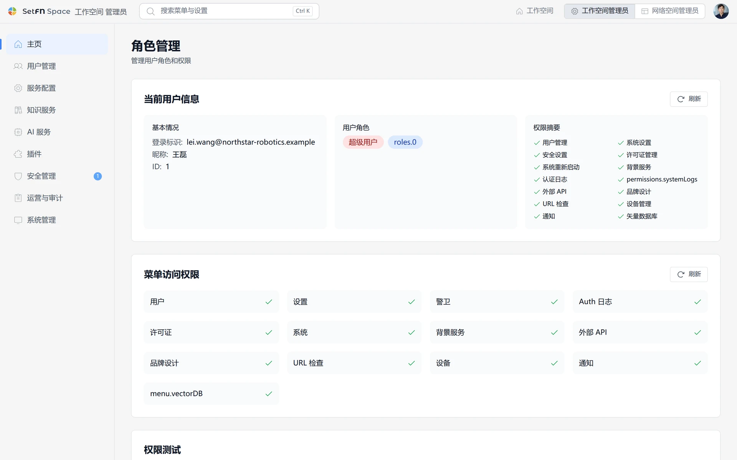Image resolution: width=737 pixels, height=460 pixels.
Task: Click the 运营与审计 clipboard icon
Action: pyautogui.click(x=18, y=198)
